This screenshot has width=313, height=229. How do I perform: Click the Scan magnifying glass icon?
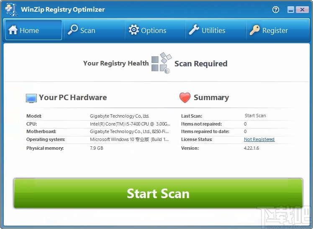(73, 30)
